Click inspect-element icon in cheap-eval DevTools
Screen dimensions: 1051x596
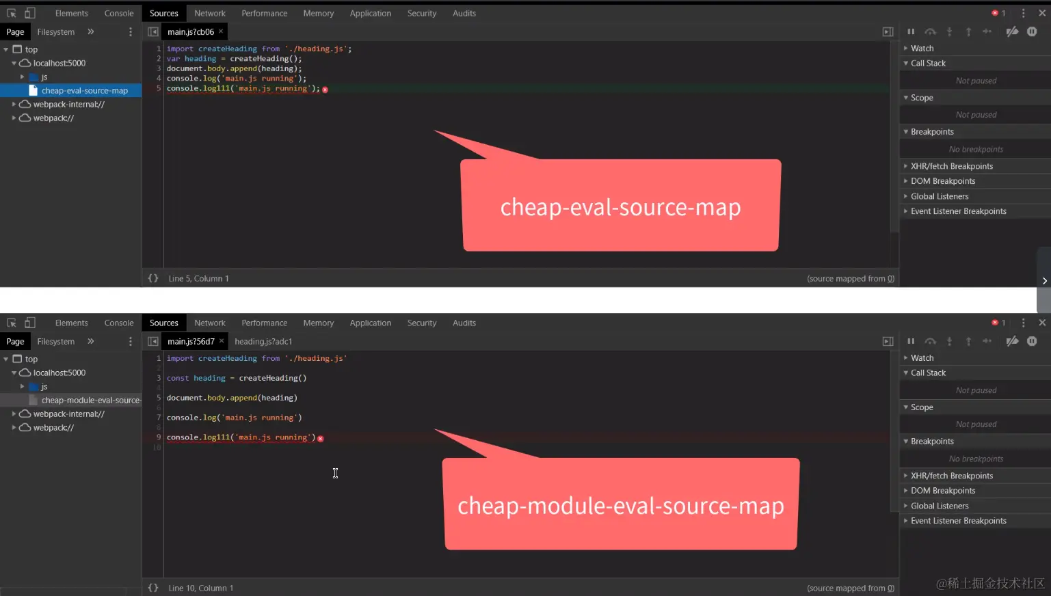(12, 13)
